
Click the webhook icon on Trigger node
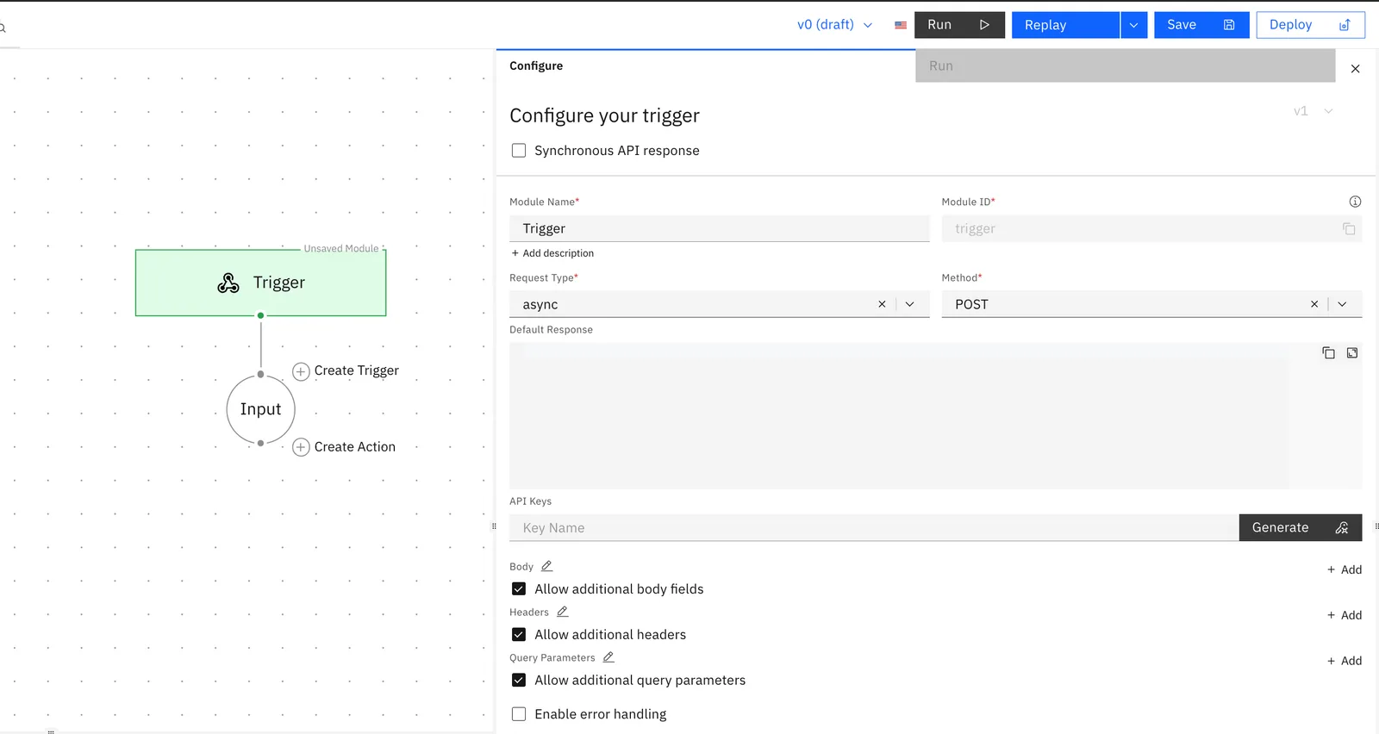[x=228, y=283]
